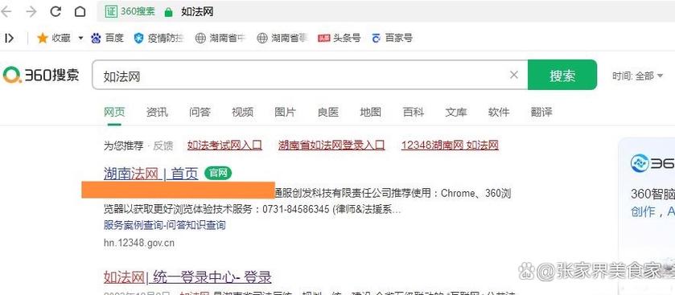The height and width of the screenshot is (295, 675).
Task: Open the 疫情防控 bookmark
Action: coord(158,38)
